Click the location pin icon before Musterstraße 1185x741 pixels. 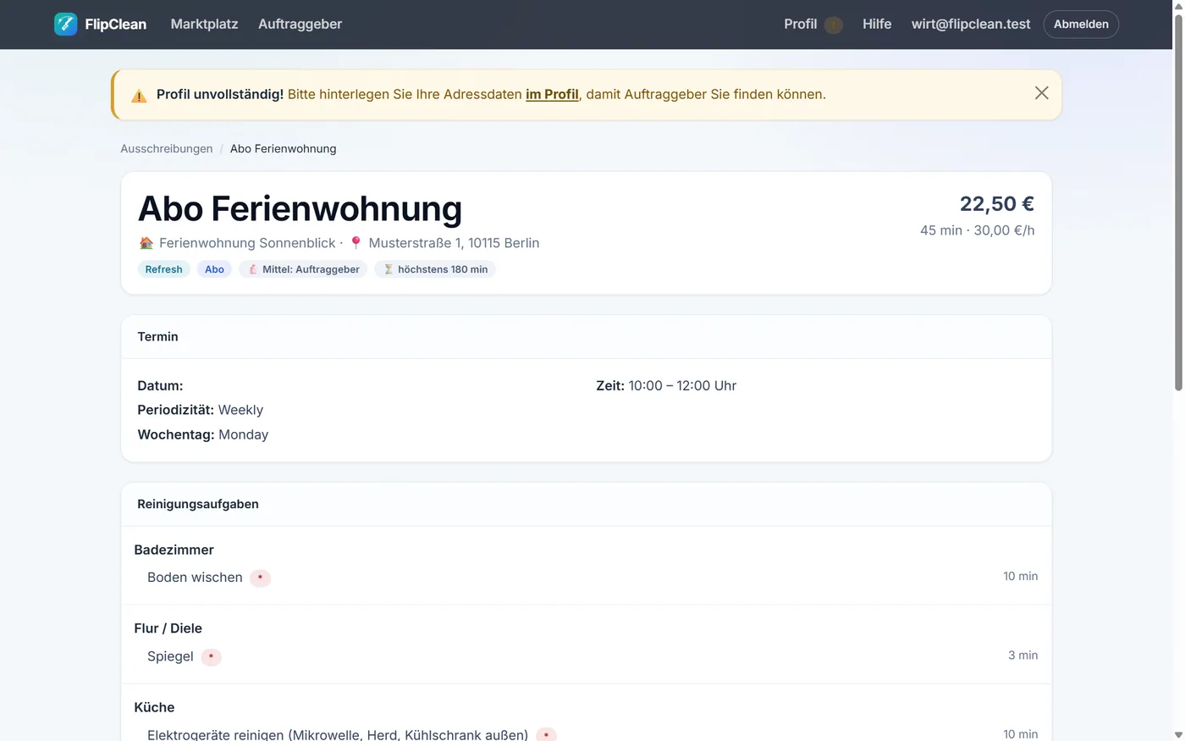point(355,243)
